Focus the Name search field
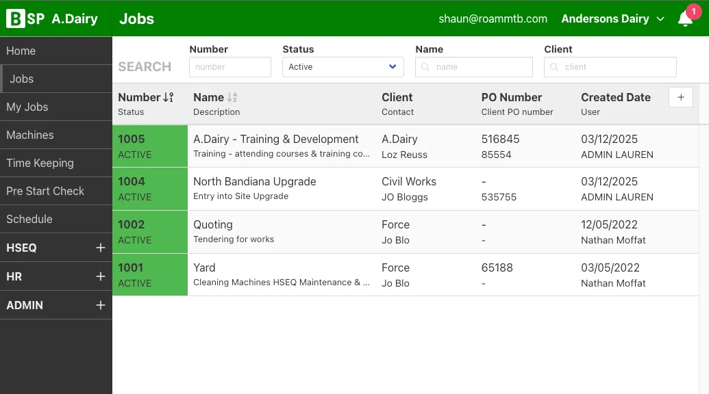Image resolution: width=709 pixels, height=394 pixels. (474, 67)
